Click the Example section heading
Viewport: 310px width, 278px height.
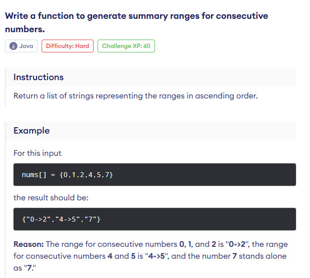coord(32,131)
